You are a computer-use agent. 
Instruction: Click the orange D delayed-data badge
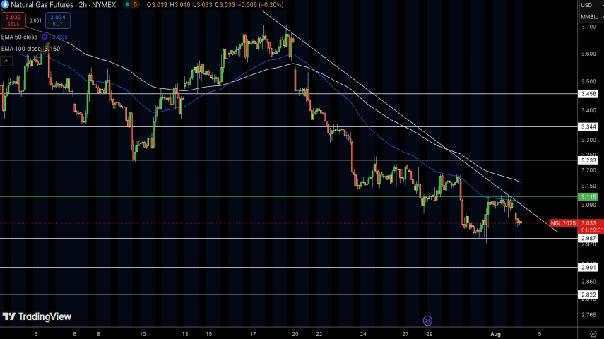click(136, 4)
